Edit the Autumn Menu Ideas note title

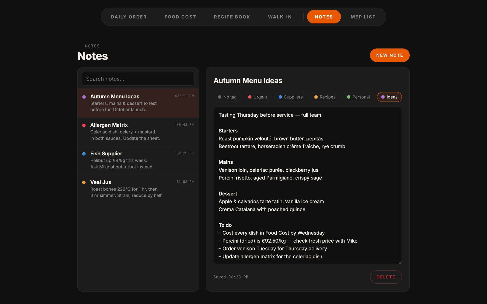(x=307, y=81)
